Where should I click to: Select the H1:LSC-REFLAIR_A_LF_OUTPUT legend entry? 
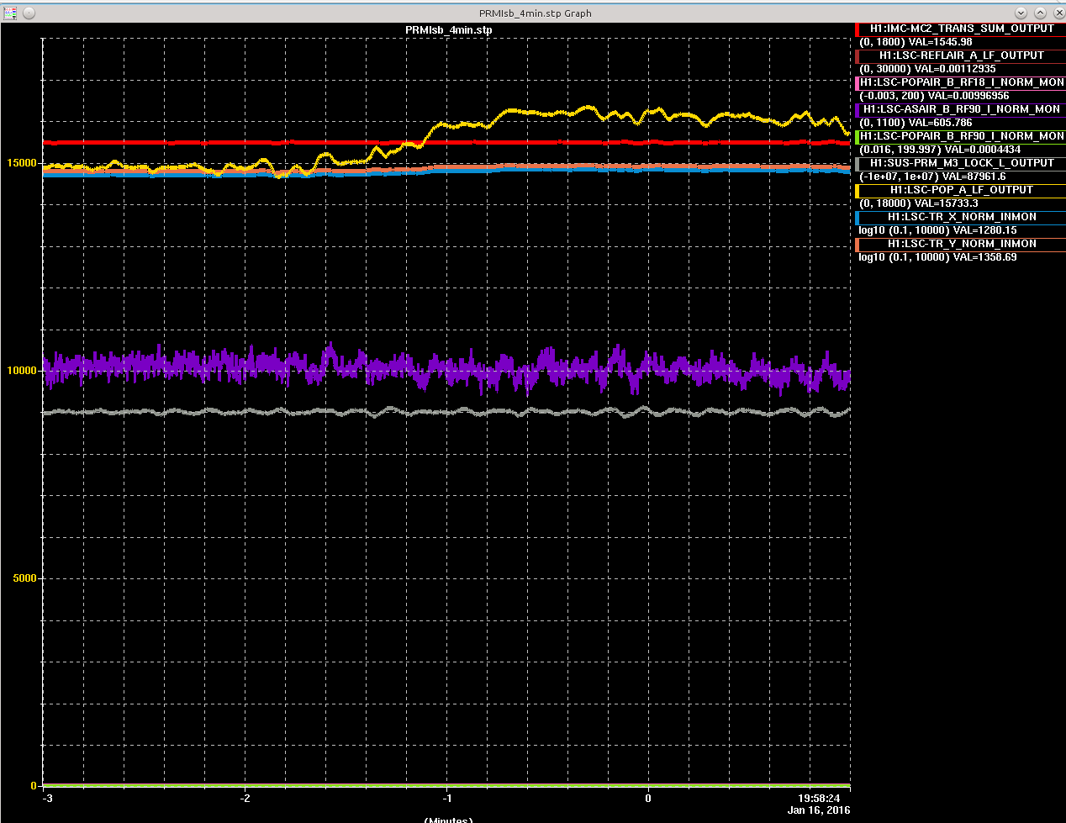[962, 55]
